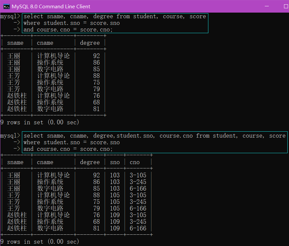Click degree '85' in the three-column table
289x246 pixels.
[x=97, y=69]
